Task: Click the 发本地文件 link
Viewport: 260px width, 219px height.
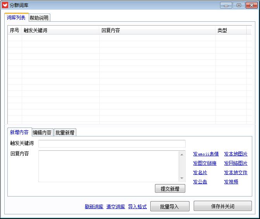Action: 236,172
